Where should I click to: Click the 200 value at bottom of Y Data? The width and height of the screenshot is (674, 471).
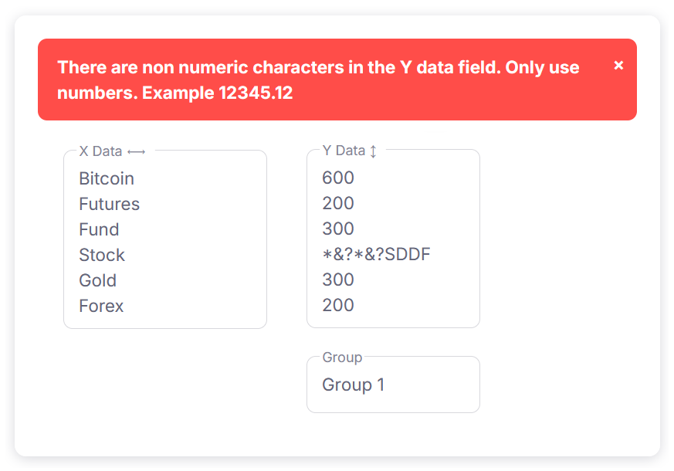(x=337, y=305)
